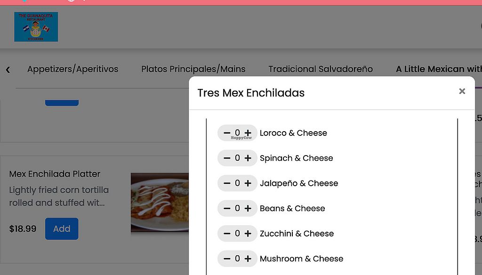Add one Spinach & Cheese enchilada
Image resolution: width=482 pixels, height=275 pixels.
[x=248, y=158]
